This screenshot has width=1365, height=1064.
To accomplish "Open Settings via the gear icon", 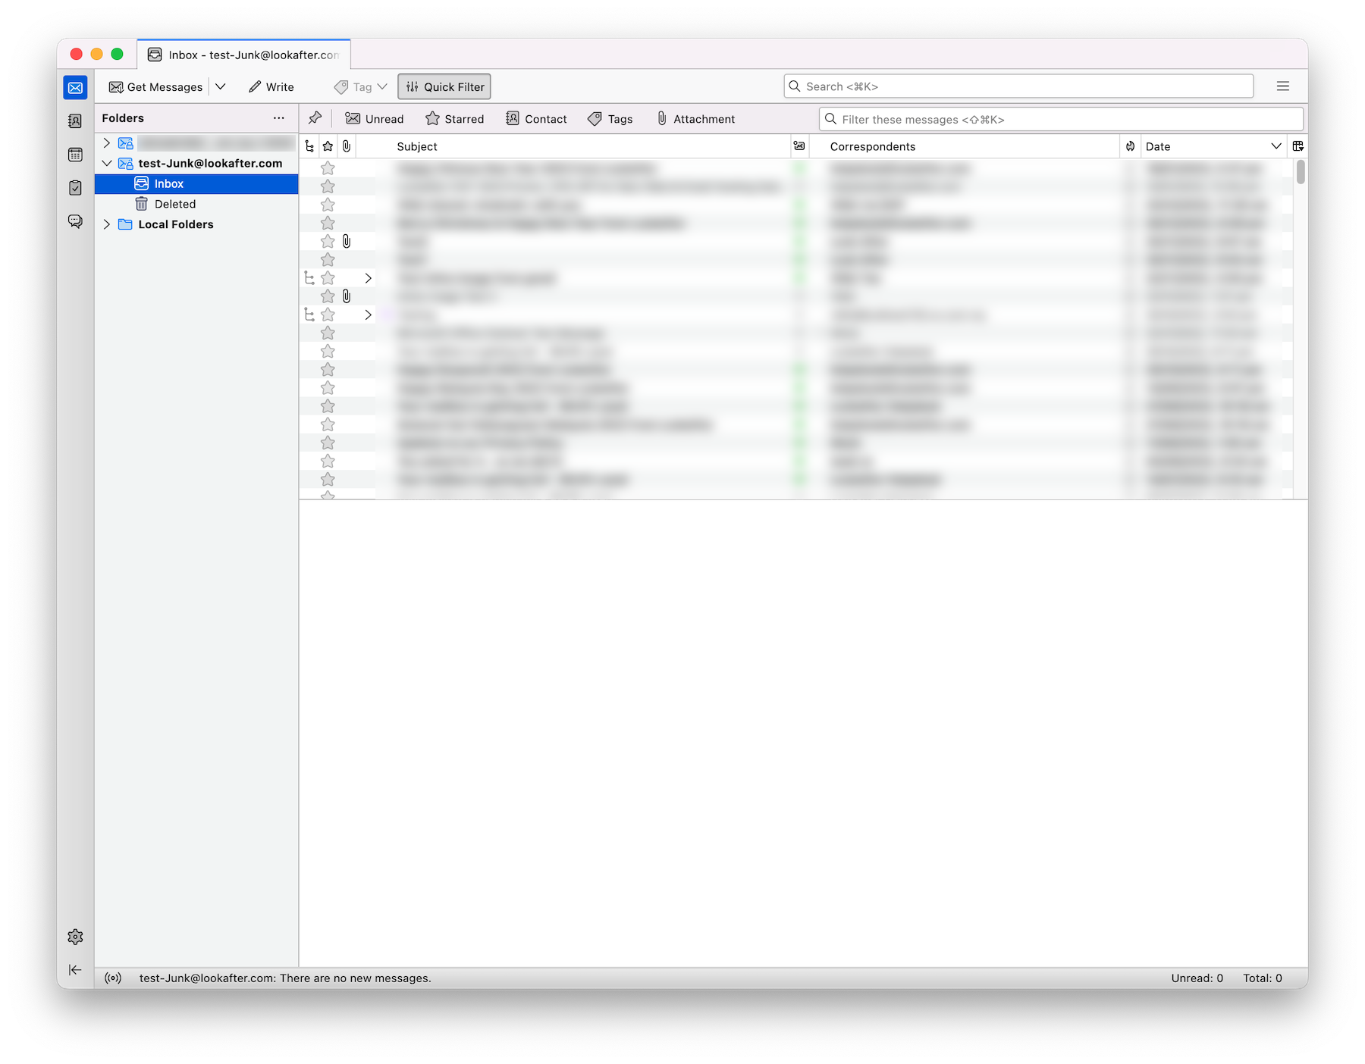I will [75, 937].
